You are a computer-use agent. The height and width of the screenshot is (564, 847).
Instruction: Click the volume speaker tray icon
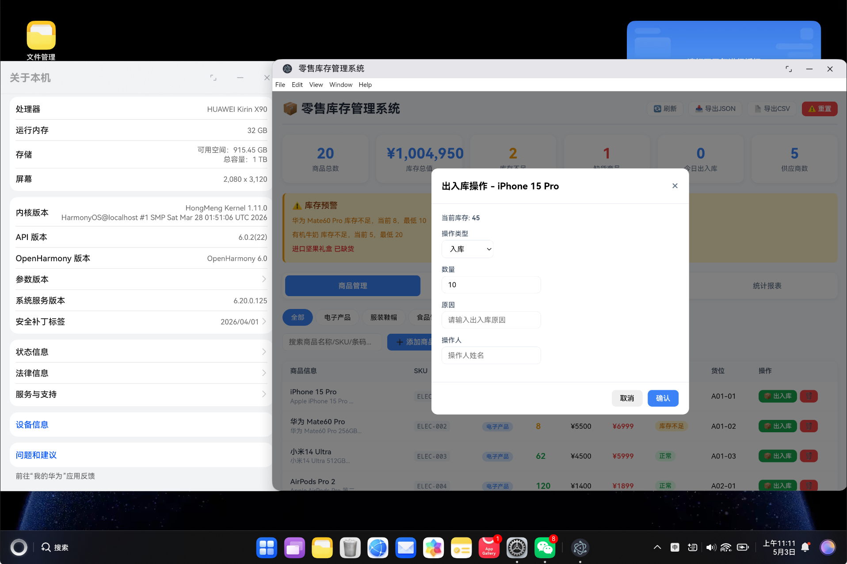(711, 547)
